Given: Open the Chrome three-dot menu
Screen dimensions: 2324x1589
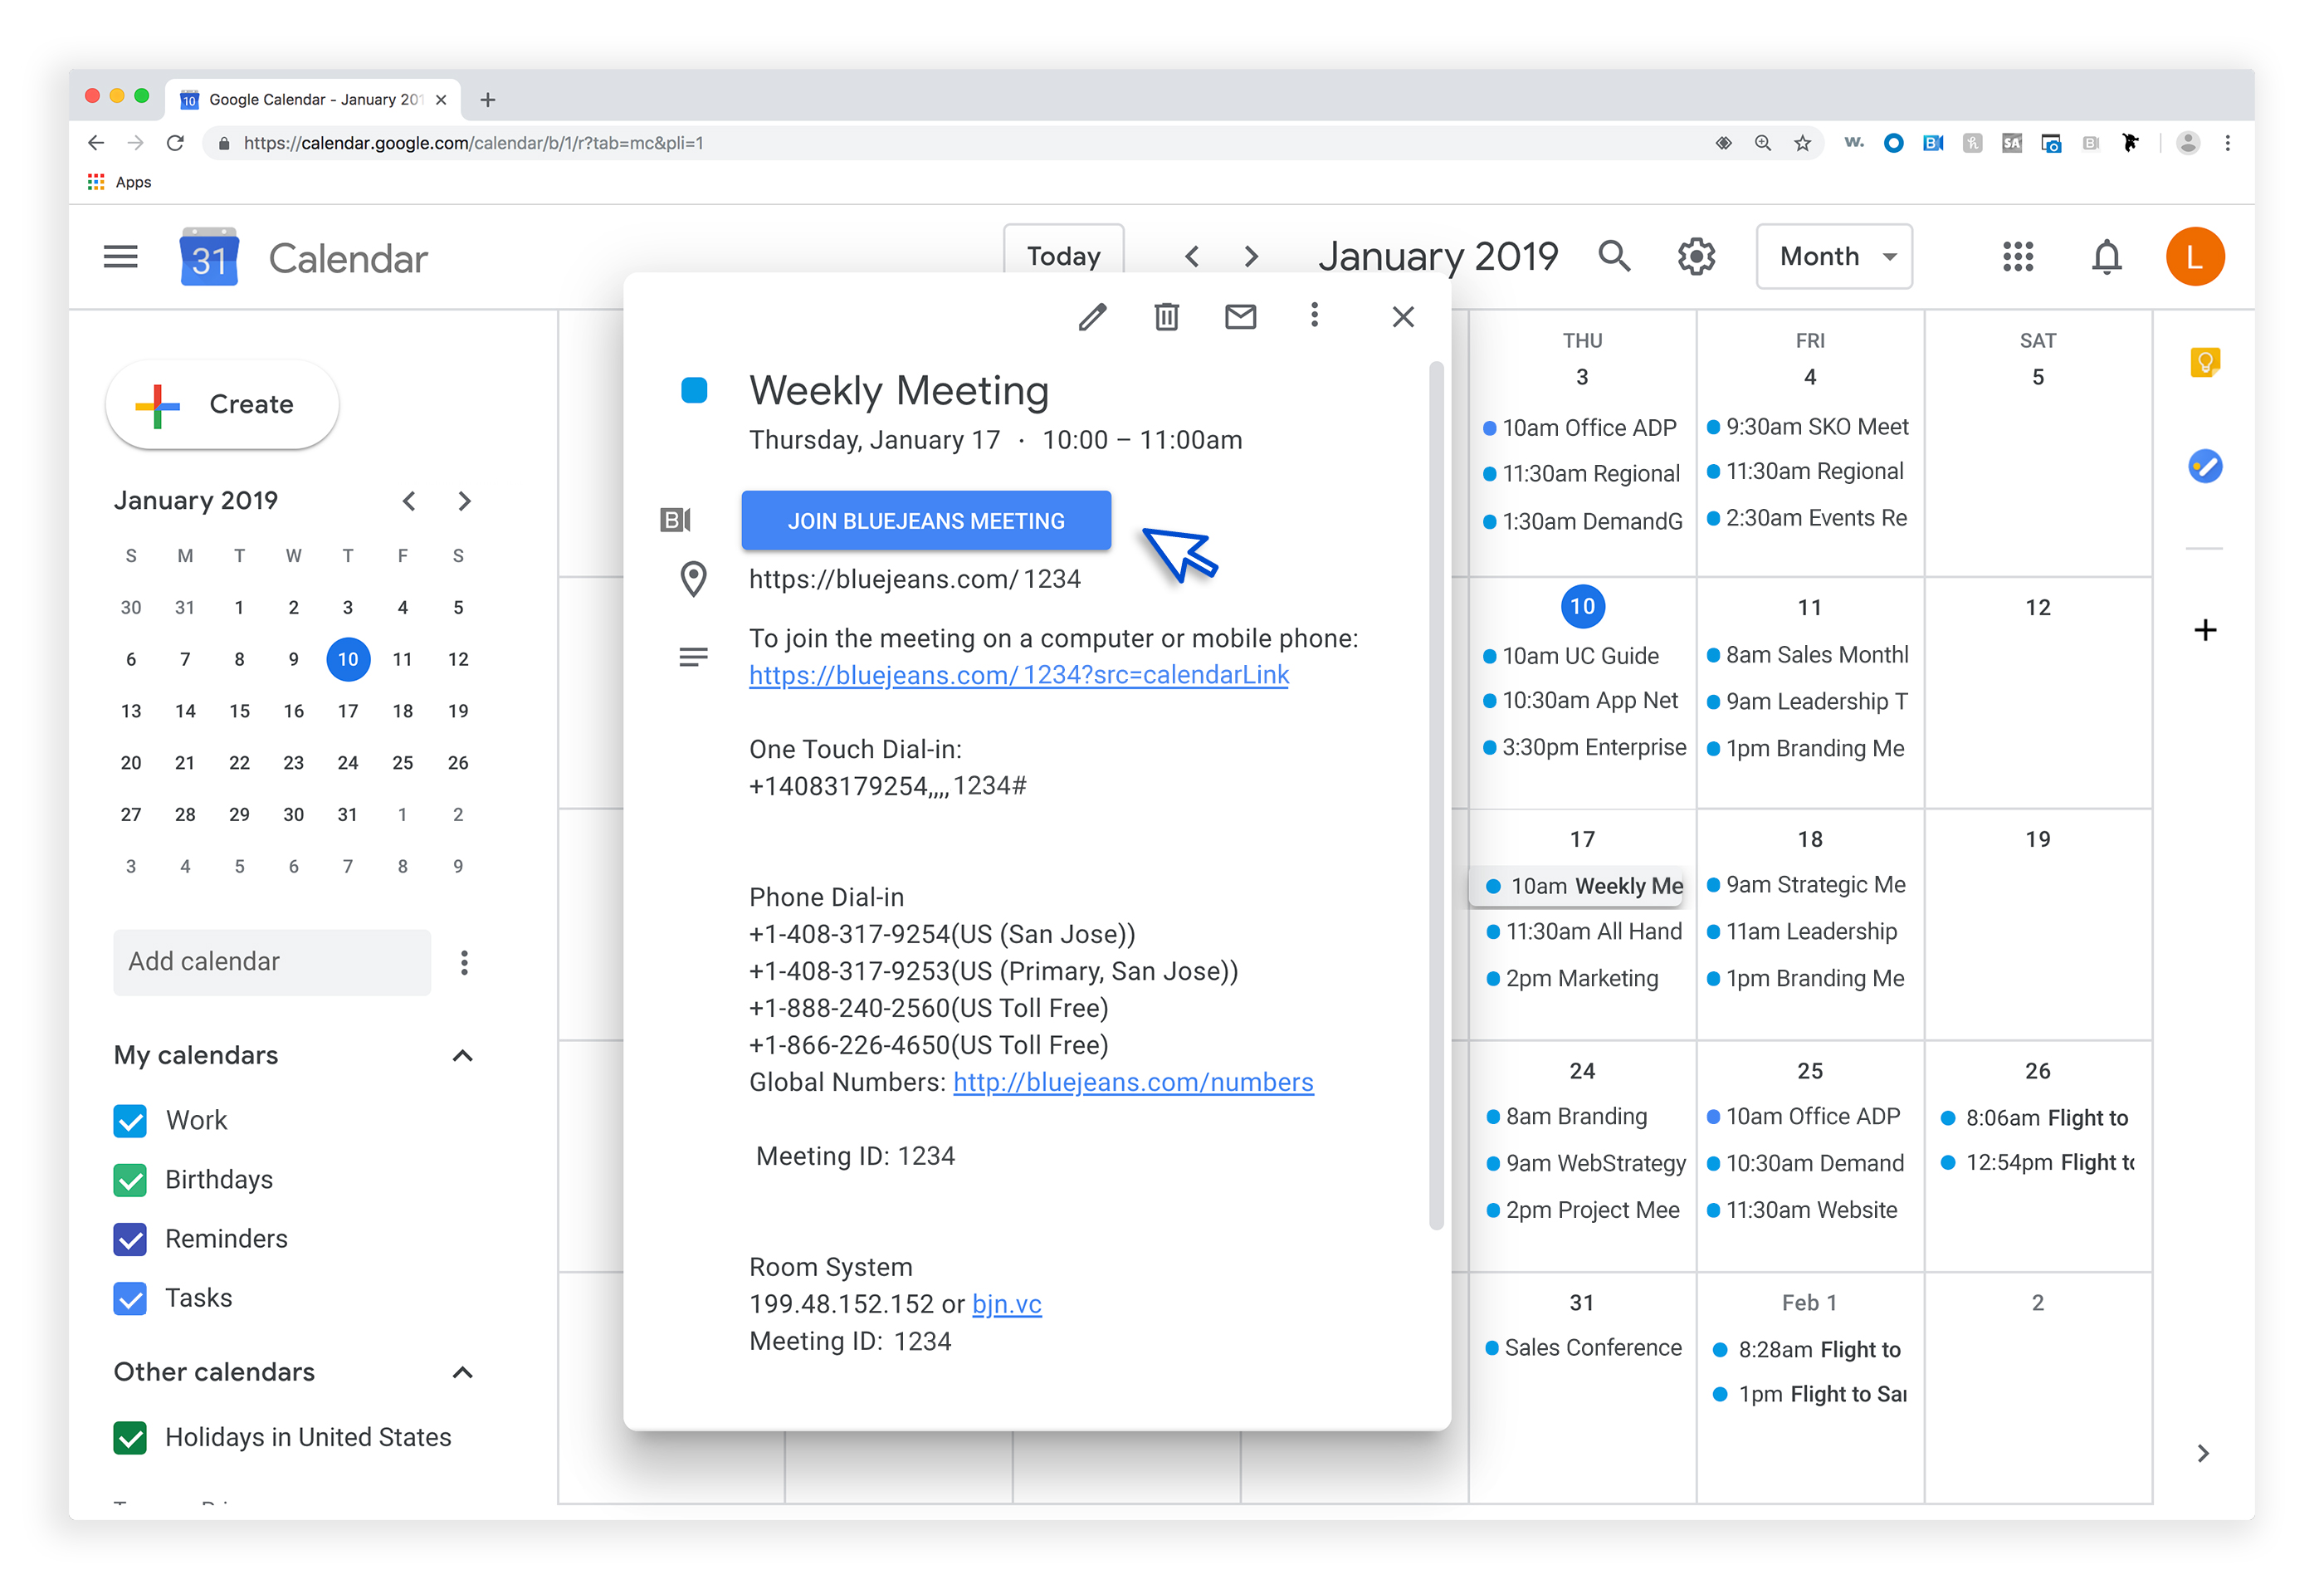Looking at the screenshot, I should (2227, 143).
